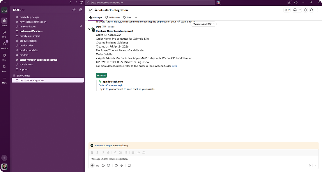Compose a new message
Viewport: 322px width, 172px height.
[x=81, y=10]
